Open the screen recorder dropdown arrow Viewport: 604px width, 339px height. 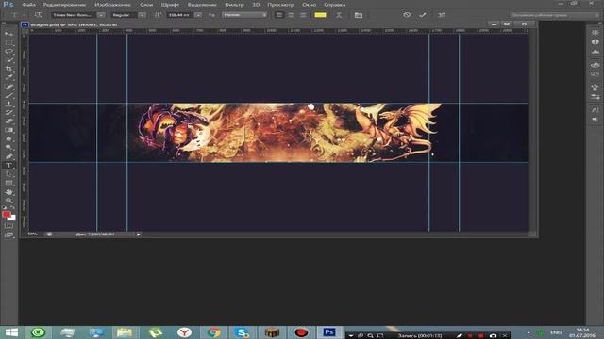350,335
